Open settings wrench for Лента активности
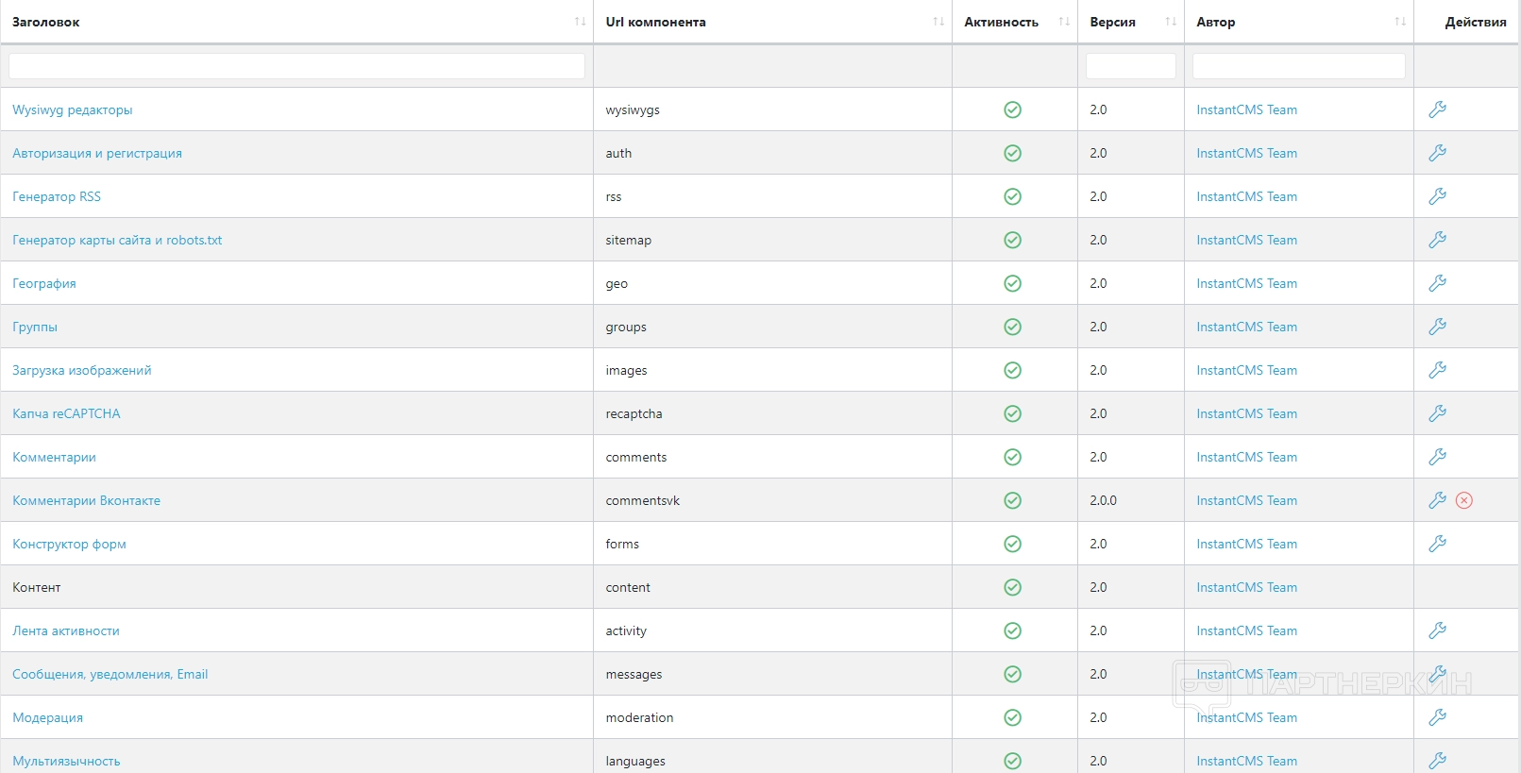1521x773 pixels. point(1437,630)
